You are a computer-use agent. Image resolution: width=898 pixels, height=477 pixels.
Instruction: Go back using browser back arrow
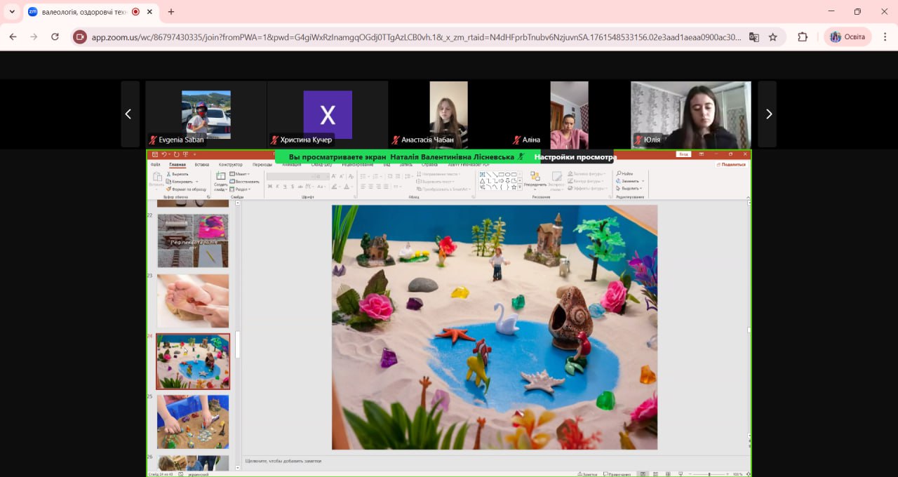pyautogui.click(x=13, y=37)
